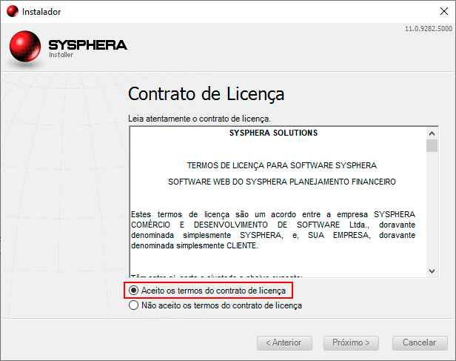The image size is (456, 361).
Task: Click 'SOFTWARE WEB DO SYSPHERA PLANEJAMENTO FINANCEIRO' line
Action: [282, 182]
